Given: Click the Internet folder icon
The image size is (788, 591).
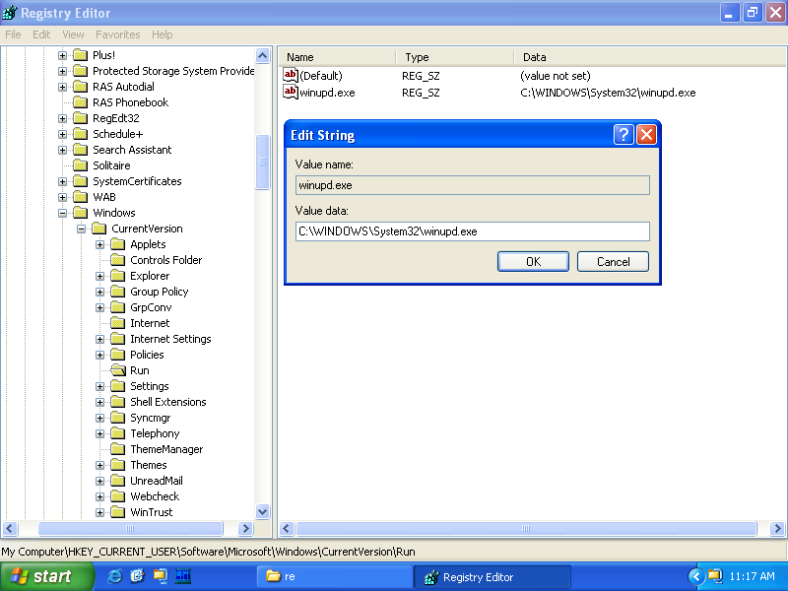Looking at the screenshot, I should click(x=118, y=323).
